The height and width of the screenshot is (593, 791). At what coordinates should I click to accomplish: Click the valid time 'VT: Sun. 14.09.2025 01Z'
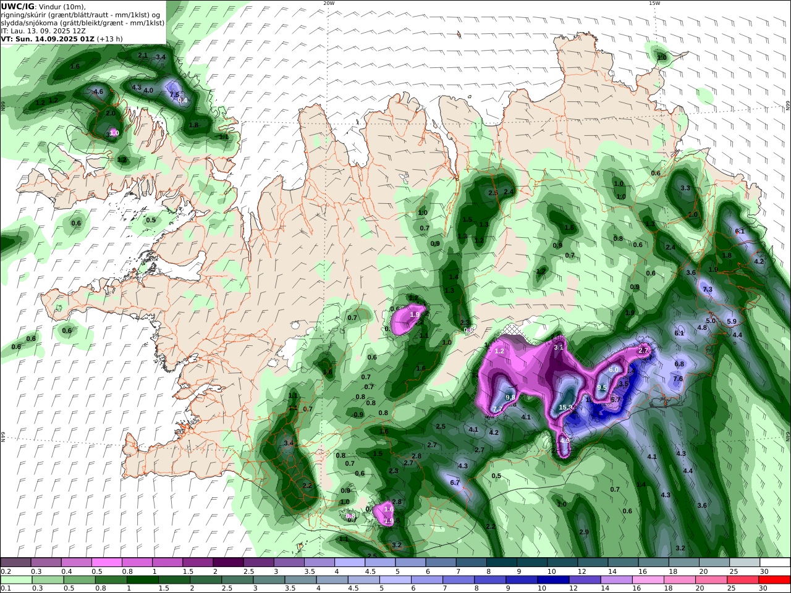[x=48, y=39]
